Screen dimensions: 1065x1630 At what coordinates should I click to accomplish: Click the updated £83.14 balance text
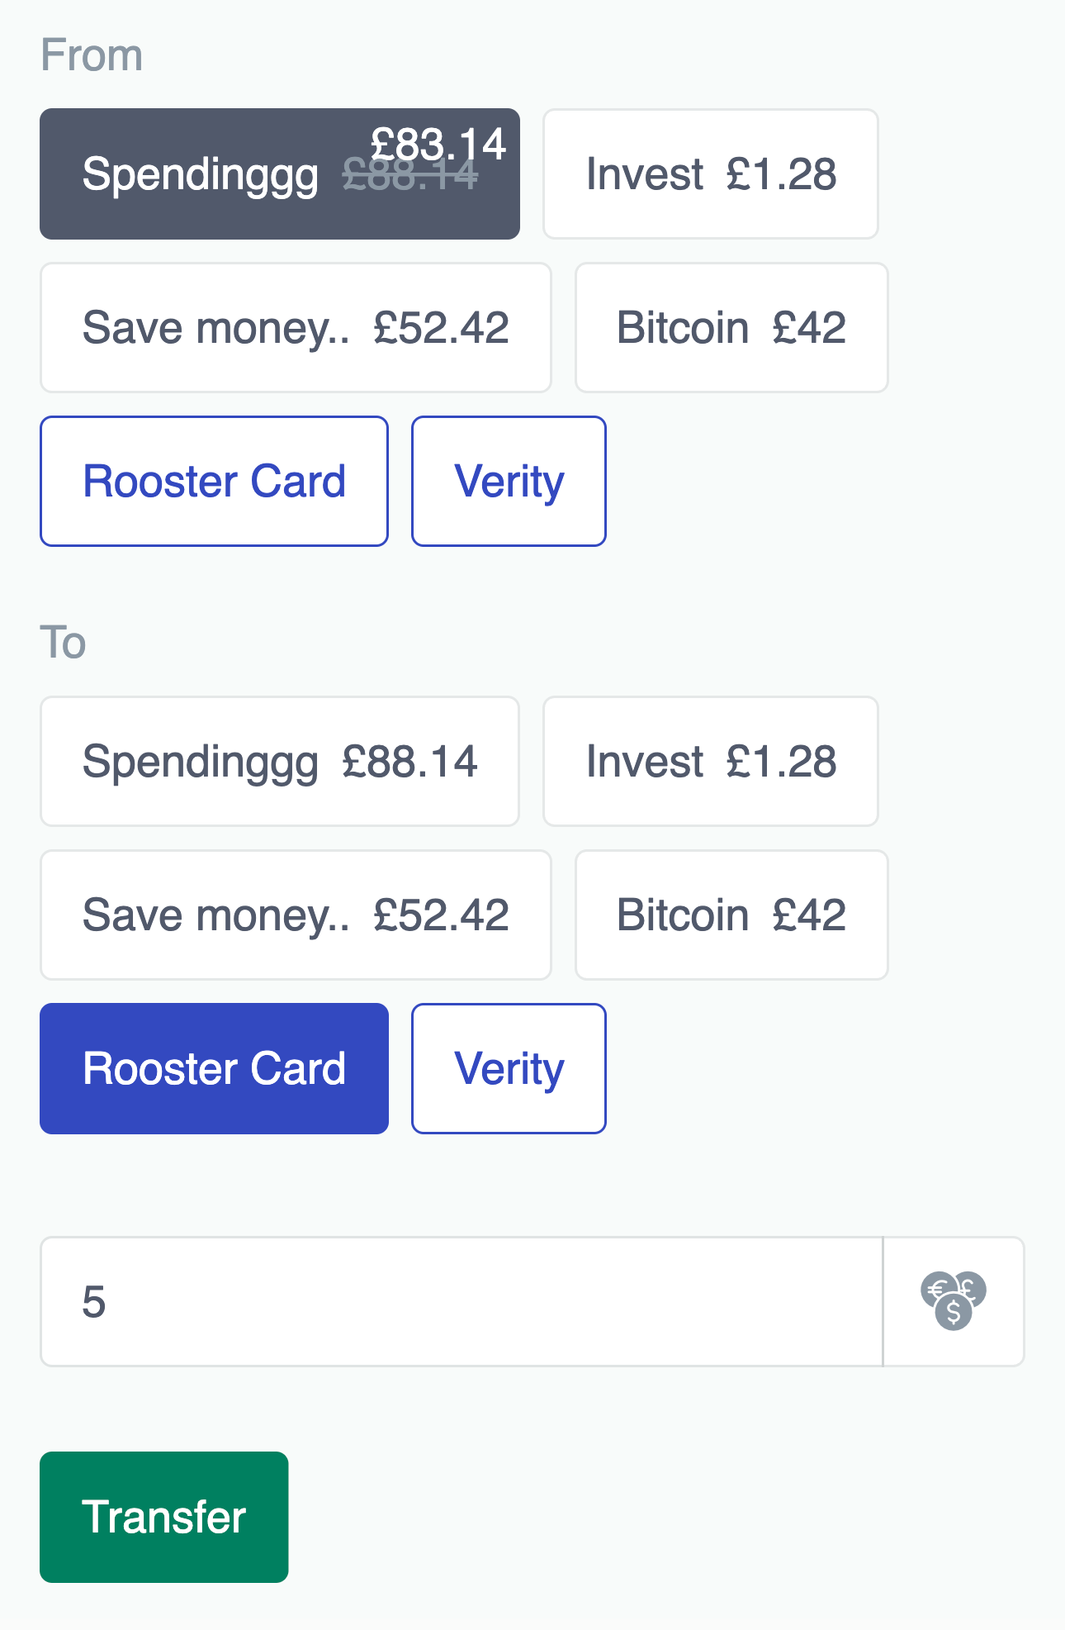click(438, 144)
